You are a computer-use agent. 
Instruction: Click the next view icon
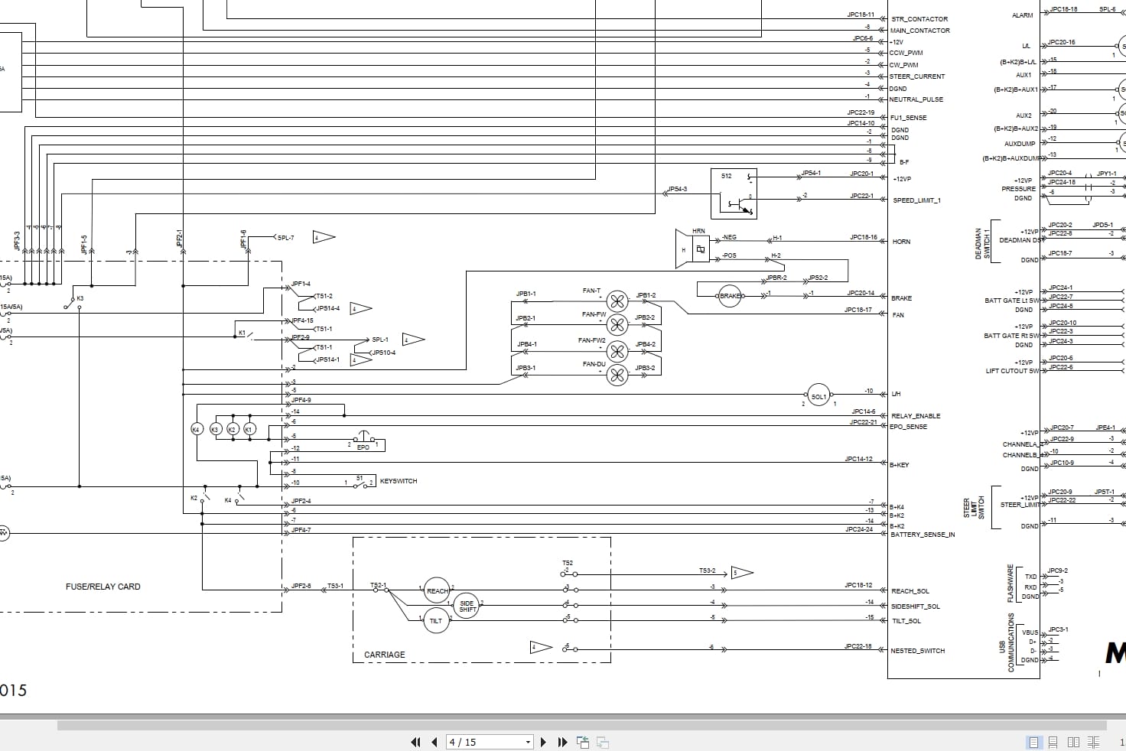[x=603, y=742]
